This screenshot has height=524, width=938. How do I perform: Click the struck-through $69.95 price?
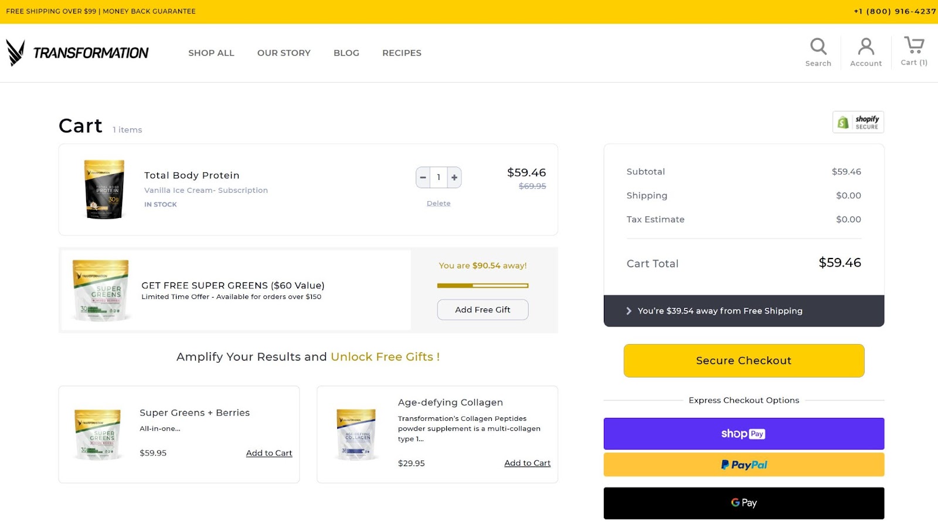point(532,186)
